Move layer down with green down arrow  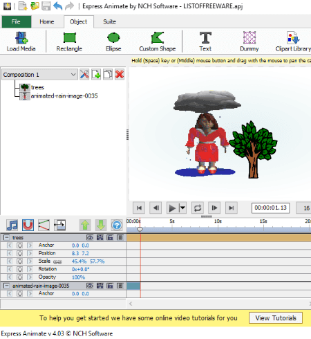101,225
